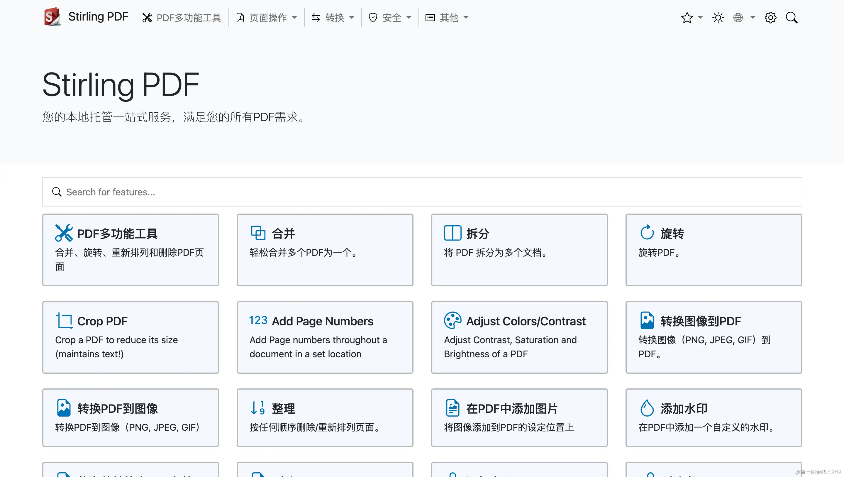Screen dimensions: 844x477
Task: Click the Crop PDF crop icon
Action: click(64, 321)
